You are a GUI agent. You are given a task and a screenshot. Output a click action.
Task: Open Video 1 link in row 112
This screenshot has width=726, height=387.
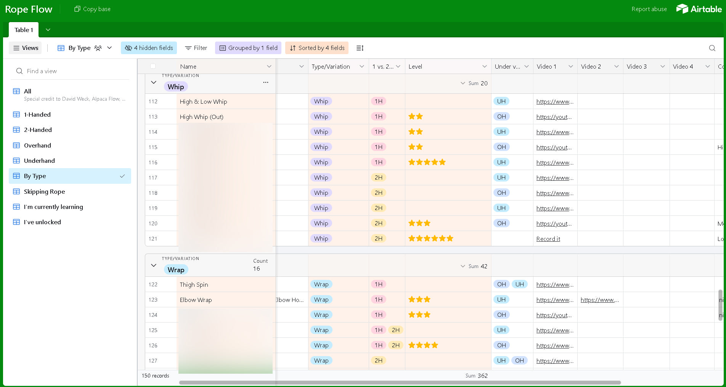[x=555, y=101]
